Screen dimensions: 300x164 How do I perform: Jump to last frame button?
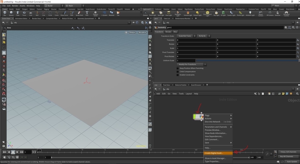coord(22,152)
